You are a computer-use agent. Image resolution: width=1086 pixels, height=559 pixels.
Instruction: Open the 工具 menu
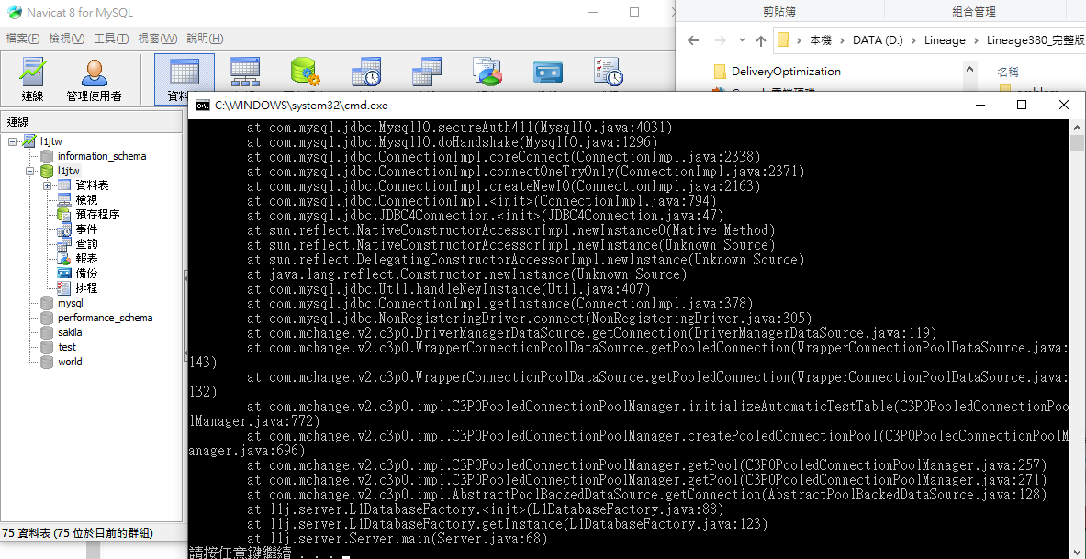[111, 39]
